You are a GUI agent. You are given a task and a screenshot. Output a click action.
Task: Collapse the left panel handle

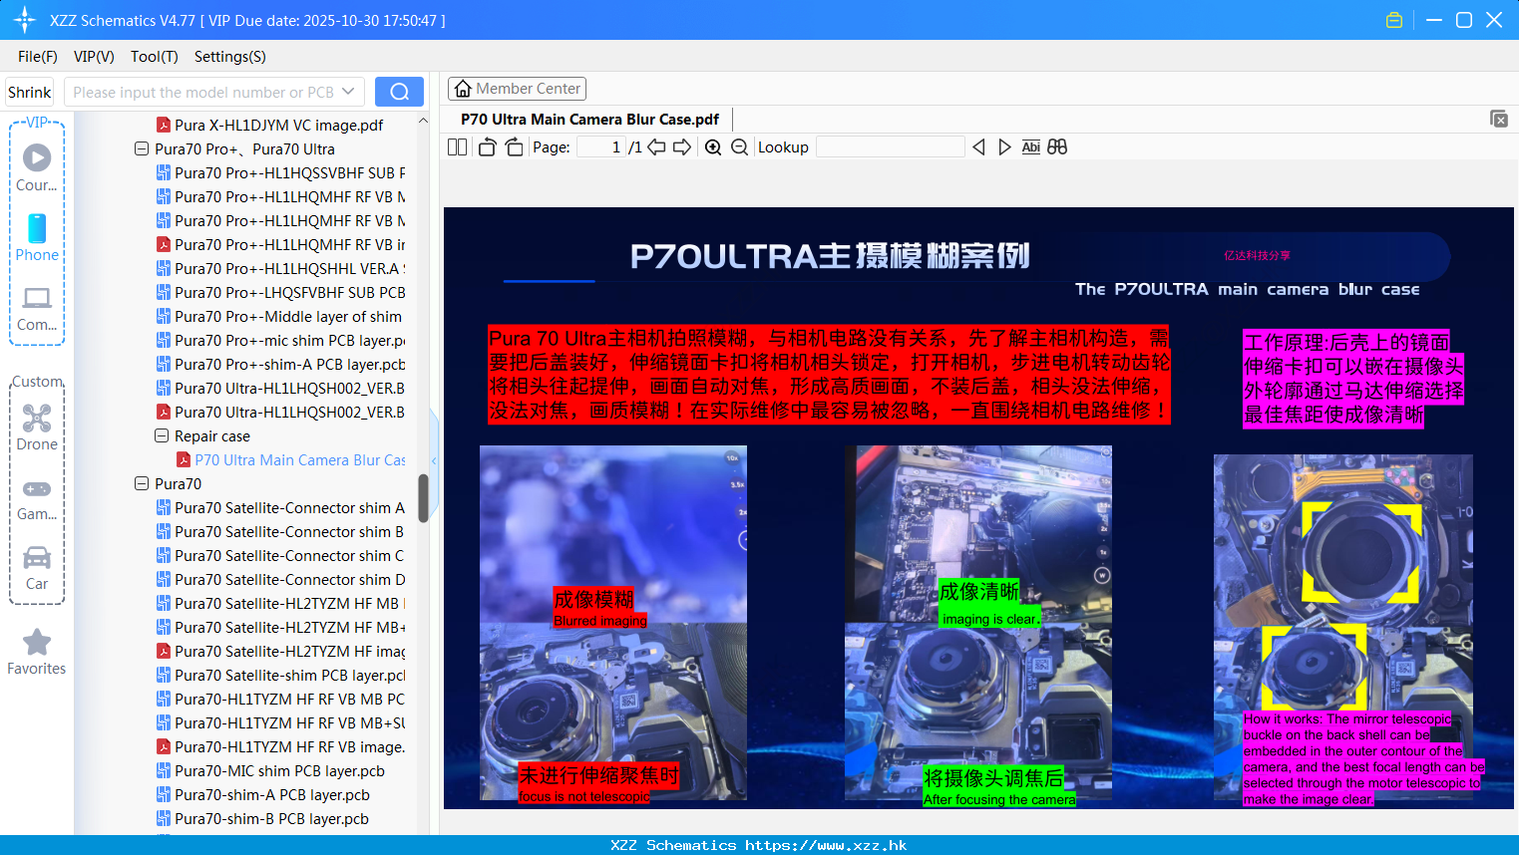[x=434, y=459]
